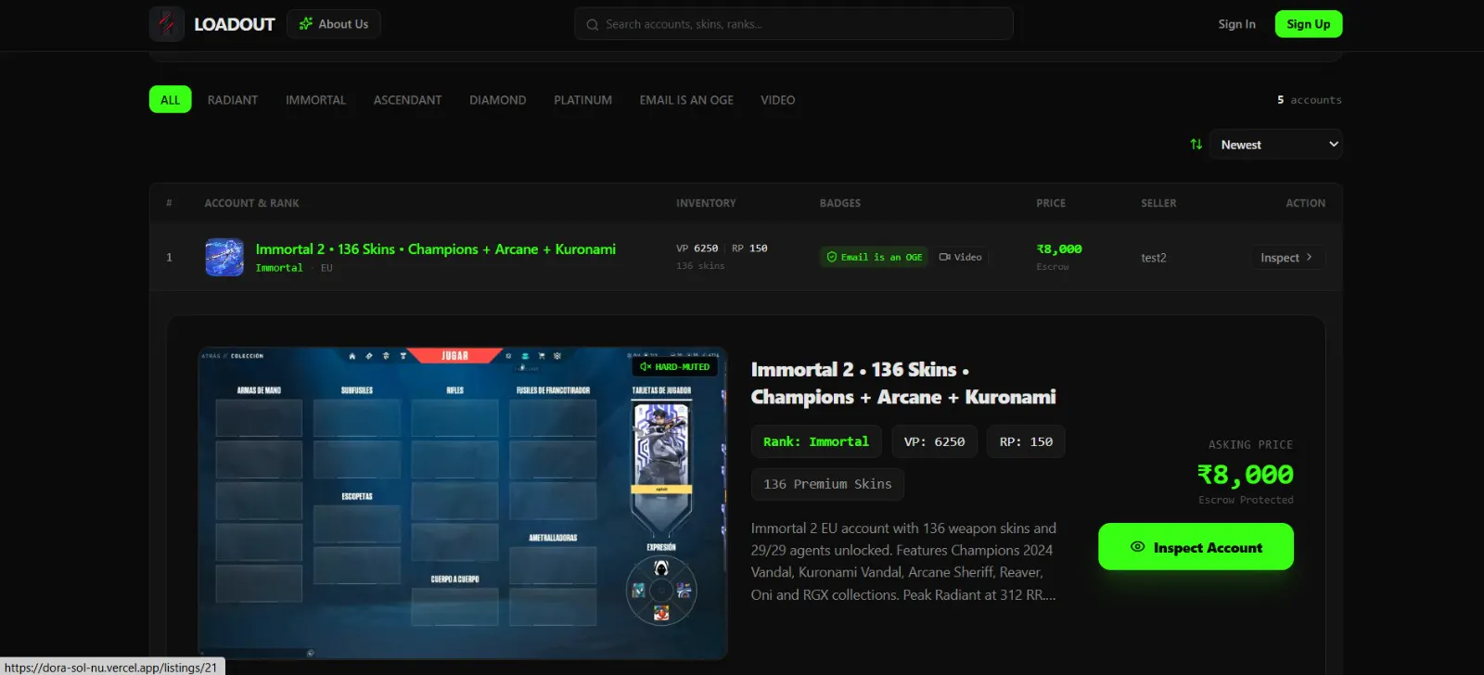1484x675 pixels.
Task: Focus the search accounts input field
Action: coord(794,24)
